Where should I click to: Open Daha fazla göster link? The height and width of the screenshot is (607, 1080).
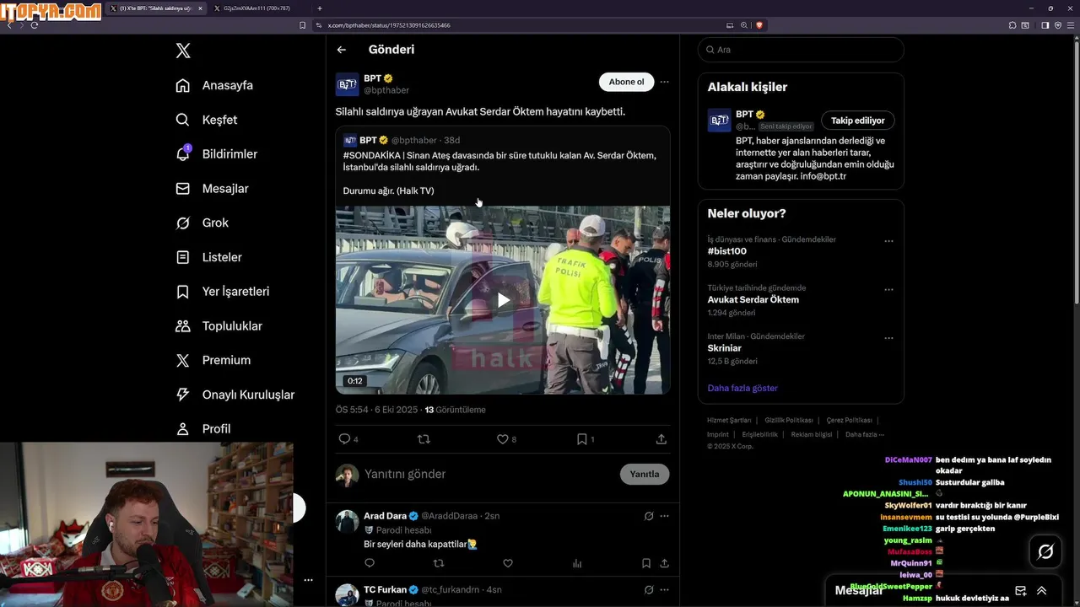[742, 388]
